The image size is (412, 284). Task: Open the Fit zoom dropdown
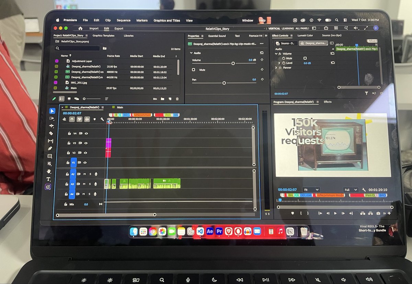coord(311,189)
